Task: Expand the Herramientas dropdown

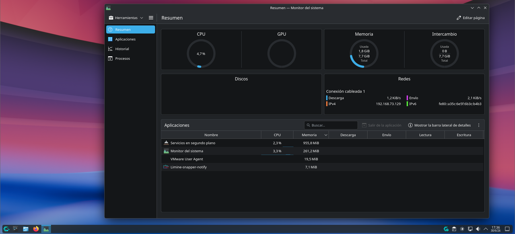Action: (126, 18)
